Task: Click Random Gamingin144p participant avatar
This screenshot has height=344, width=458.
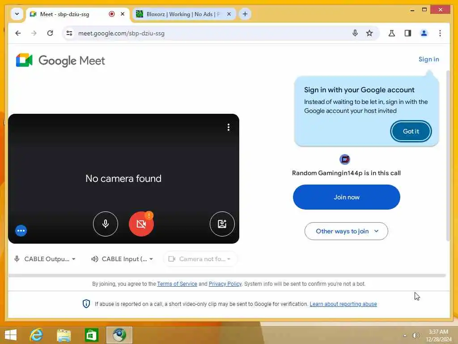Action: click(x=345, y=159)
